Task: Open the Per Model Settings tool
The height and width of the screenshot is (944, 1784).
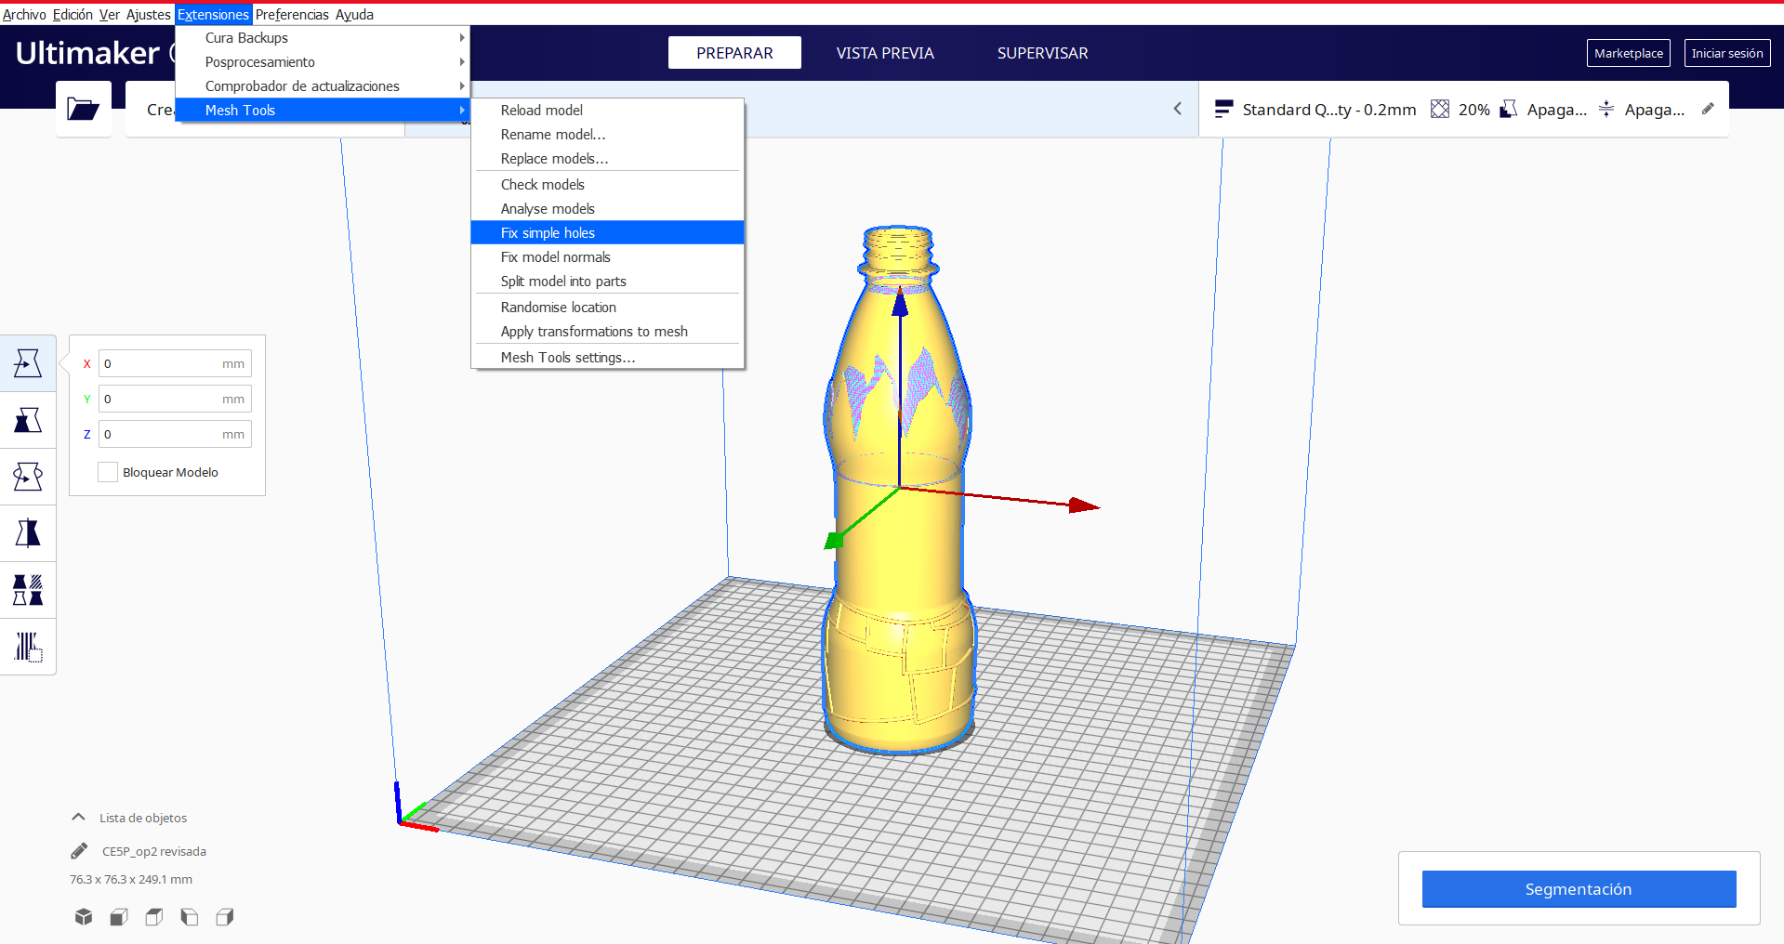Action: pyautogui.click(x=27, y=589)
